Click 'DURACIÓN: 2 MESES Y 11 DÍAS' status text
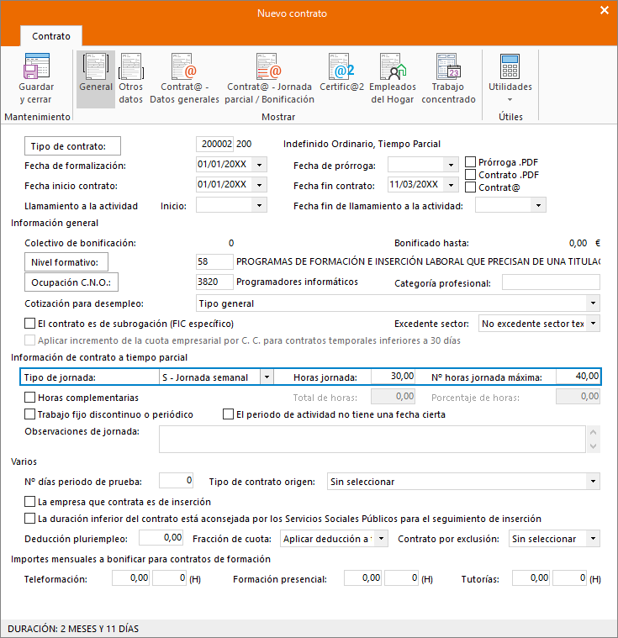The width and height of the screenshot is (618, 638). click(73, 629)
